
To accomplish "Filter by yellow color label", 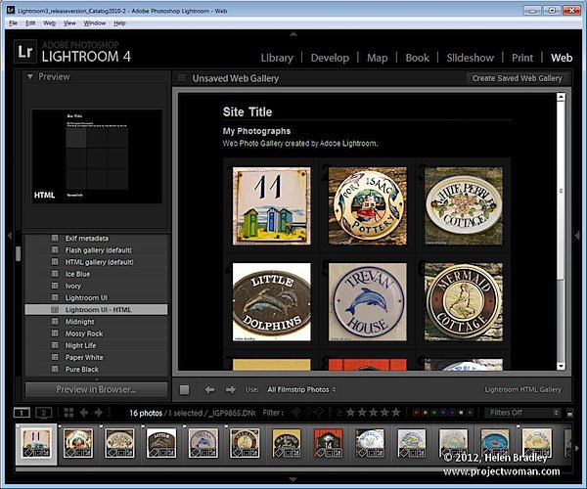I will (x=425, y=413).
